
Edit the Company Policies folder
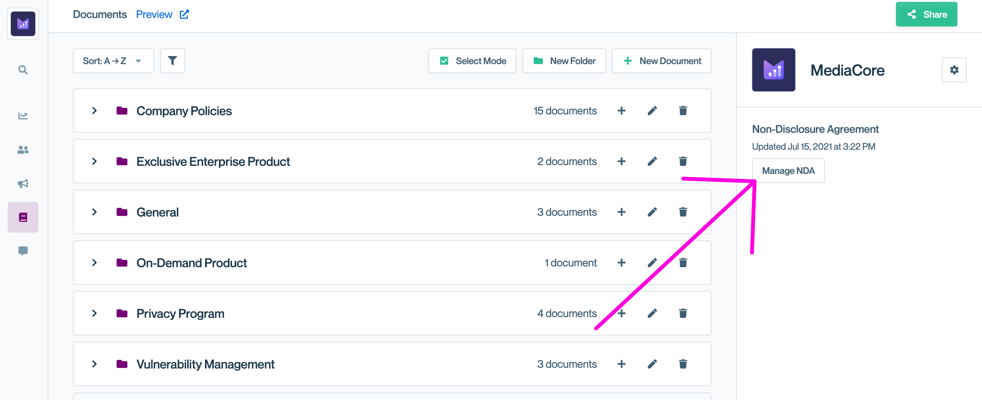click(x=652, y=111)
